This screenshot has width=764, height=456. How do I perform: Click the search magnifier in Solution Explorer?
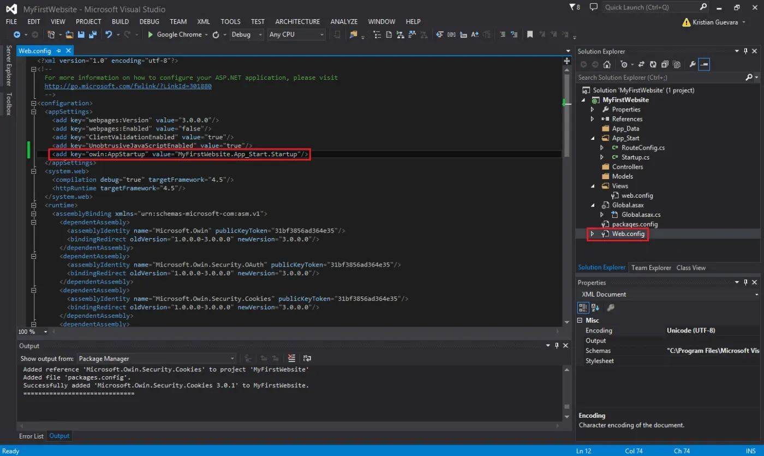(749, 78)
